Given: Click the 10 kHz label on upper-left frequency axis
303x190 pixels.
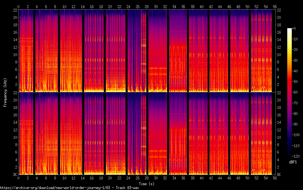Looking at the screenshot, I should tap(14, 54).
